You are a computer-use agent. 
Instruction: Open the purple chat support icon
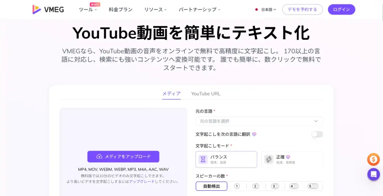pos(373,174)
